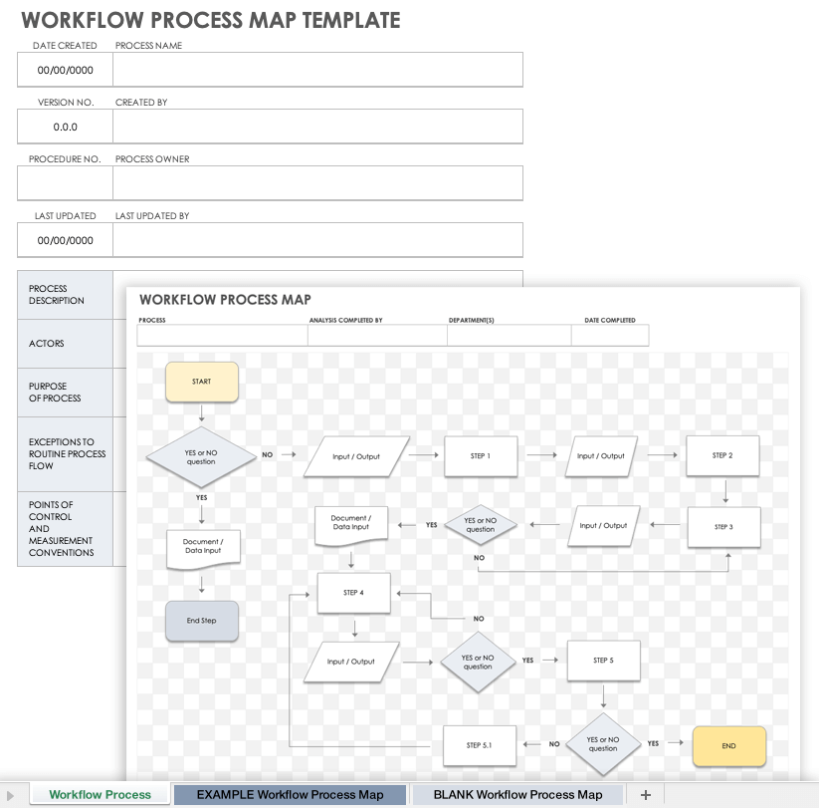Click the Process field in the map
Screen dimensions: 819x808
pyautogui.click(x=223, y=335)
